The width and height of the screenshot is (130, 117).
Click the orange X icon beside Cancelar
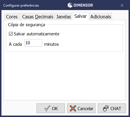(73, 108)
